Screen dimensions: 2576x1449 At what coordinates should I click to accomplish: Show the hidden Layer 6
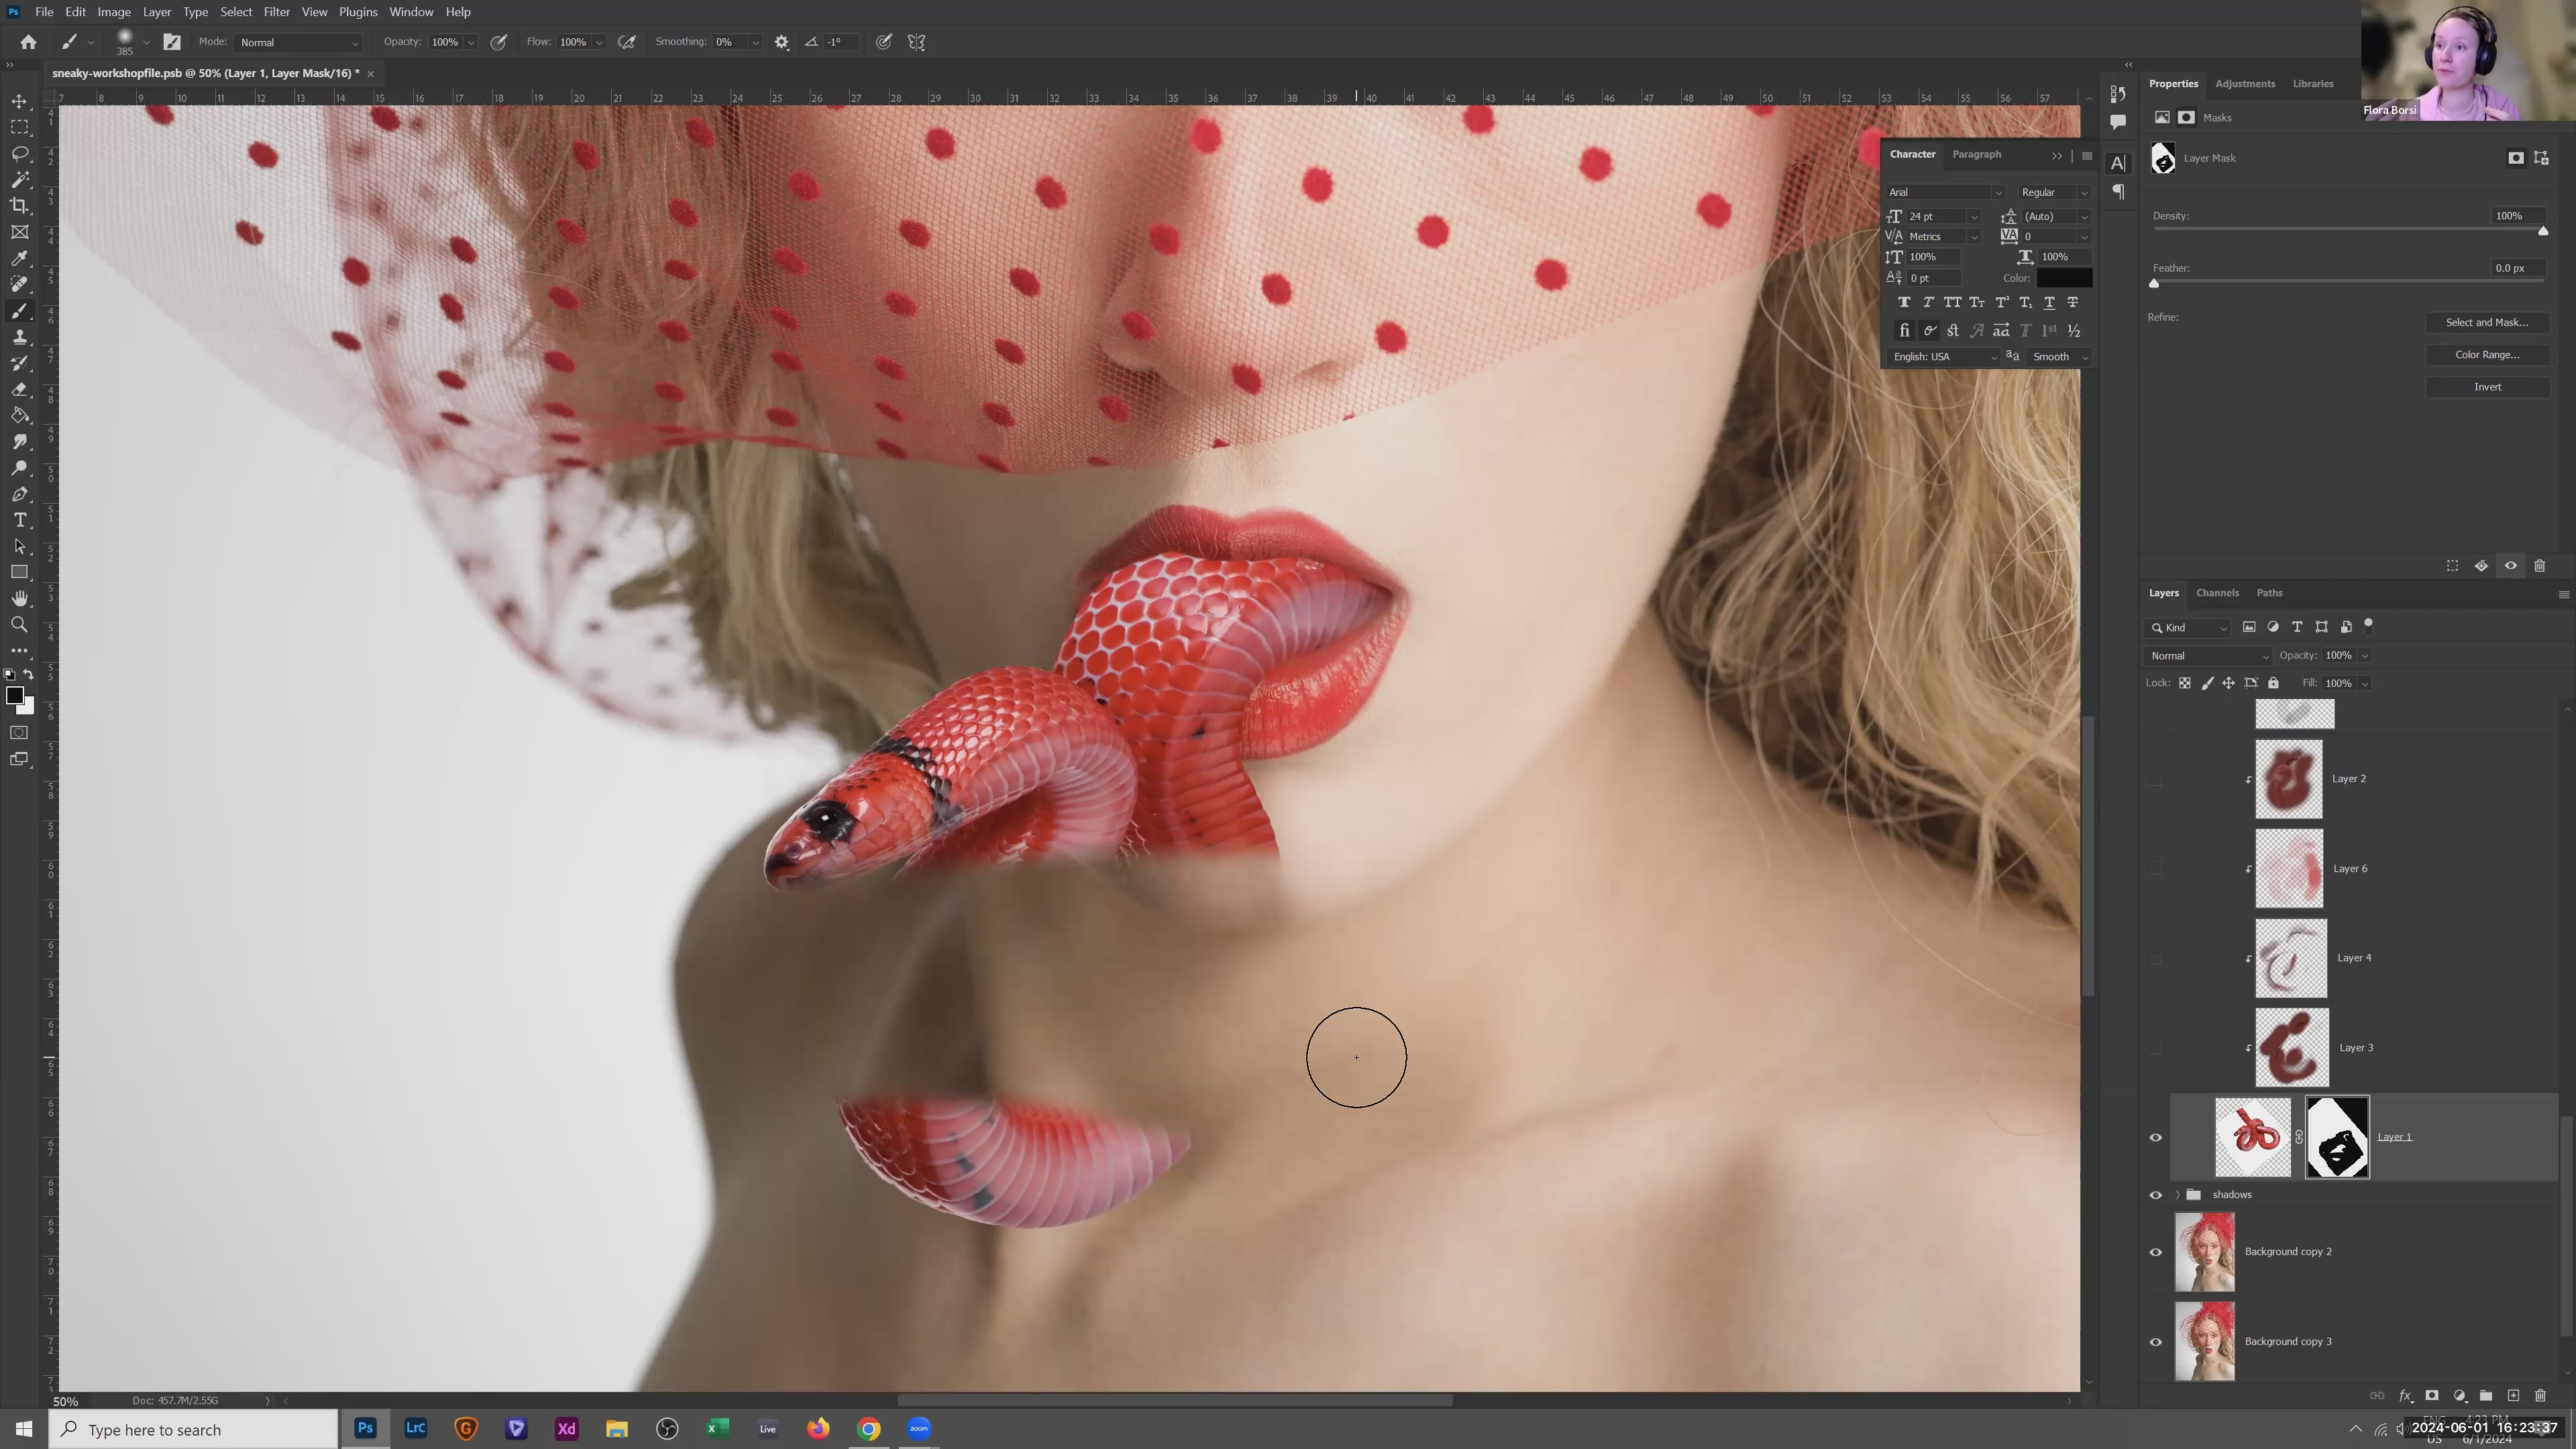click(2156, 869)
